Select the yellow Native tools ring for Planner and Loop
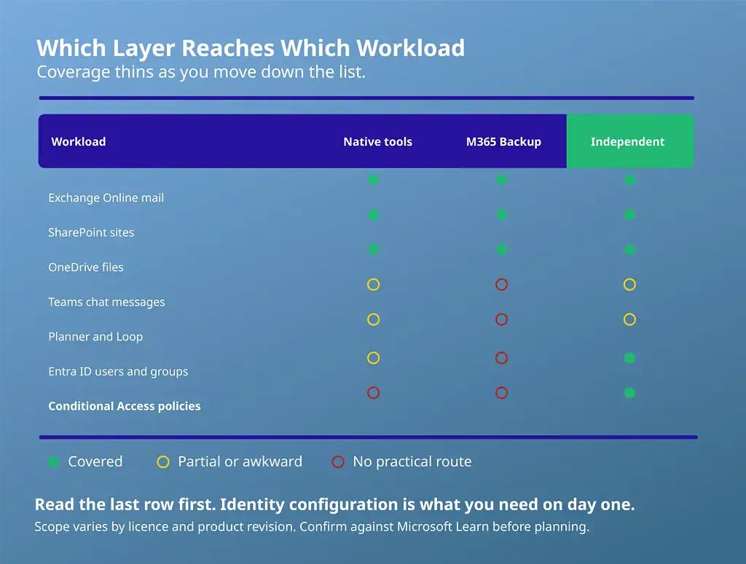The image size is (746, 564). pyautogui.click(x=374, y=319)
